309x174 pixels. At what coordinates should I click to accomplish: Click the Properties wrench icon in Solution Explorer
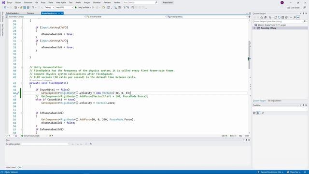click(x=295, y=17)
